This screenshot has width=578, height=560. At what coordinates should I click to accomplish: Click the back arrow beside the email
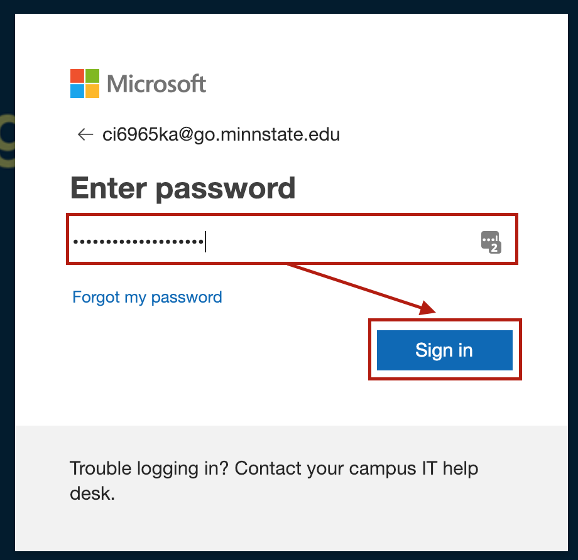click(85, 134)
